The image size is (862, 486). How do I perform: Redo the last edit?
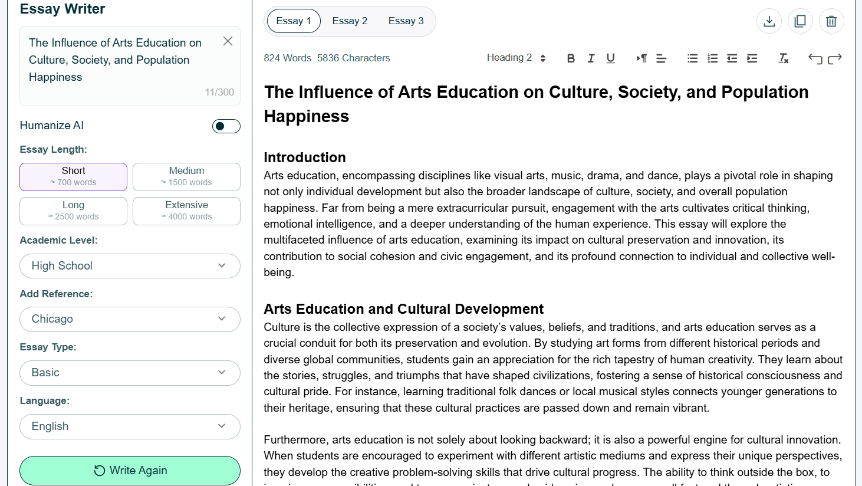pos(835,58)
